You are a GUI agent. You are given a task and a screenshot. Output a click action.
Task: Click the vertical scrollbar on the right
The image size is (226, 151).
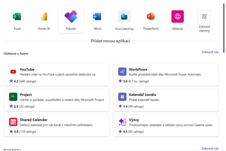[224, 30]
